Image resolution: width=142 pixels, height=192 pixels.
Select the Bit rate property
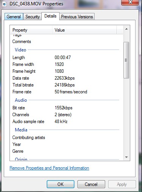(x=19, y=108)
